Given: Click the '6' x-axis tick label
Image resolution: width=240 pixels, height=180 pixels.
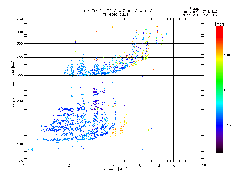Looking at the screenshot, I should click(x=140, y=165).
